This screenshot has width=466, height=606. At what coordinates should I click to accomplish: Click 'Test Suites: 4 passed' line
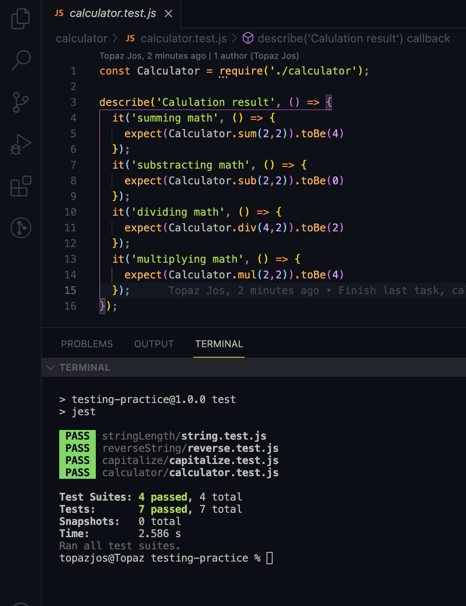(151, 497)
